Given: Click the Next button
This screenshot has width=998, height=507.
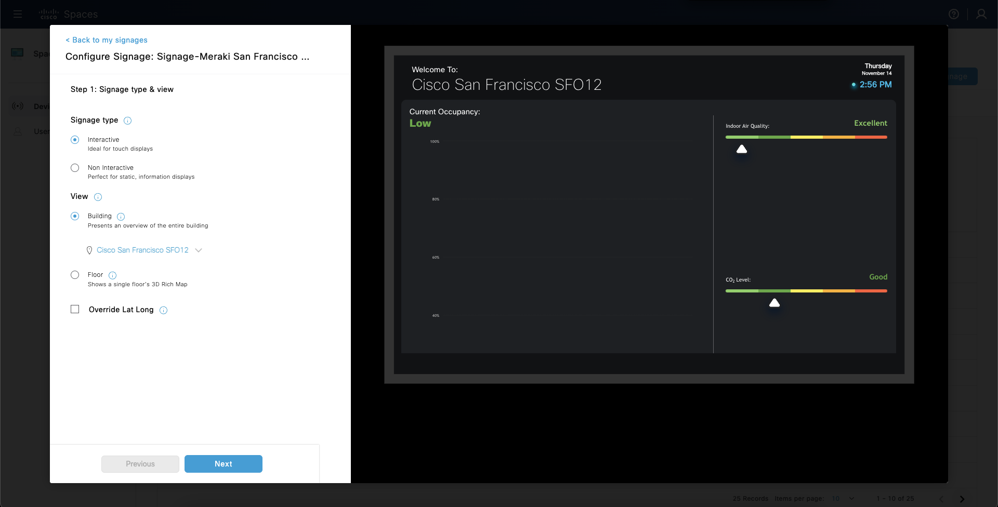Looking at the screenshot, I should (x=223, y=464).
